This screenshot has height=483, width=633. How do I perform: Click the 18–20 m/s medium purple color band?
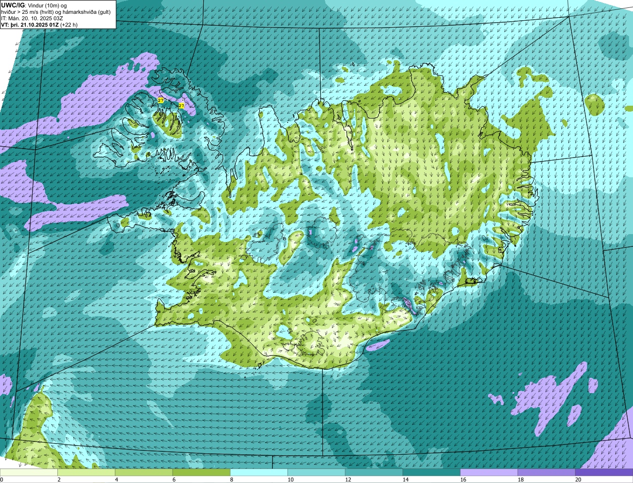point(546,473)
